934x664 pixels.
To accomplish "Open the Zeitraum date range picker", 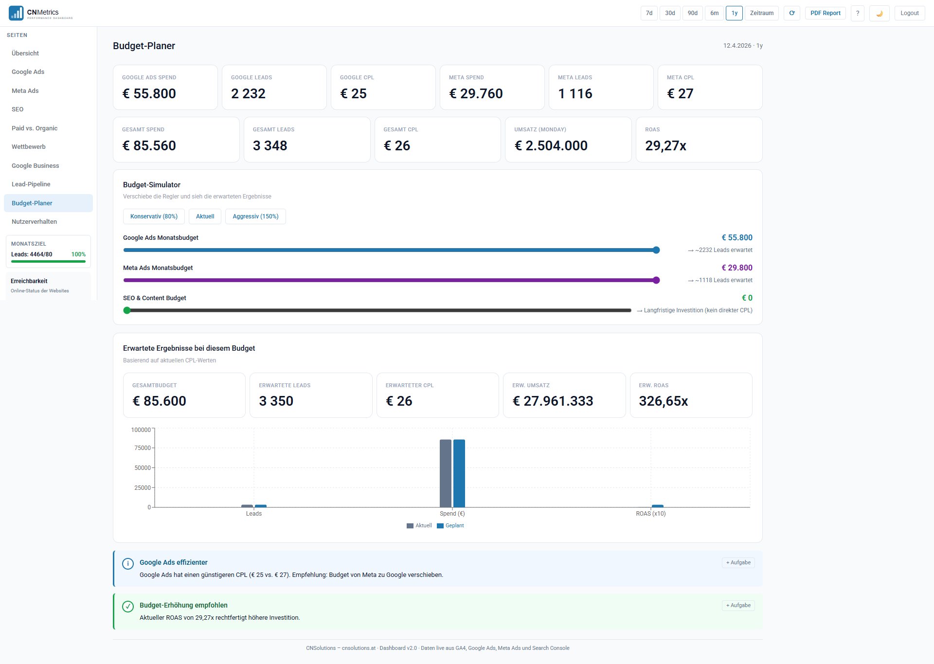I will pos(761,13).
